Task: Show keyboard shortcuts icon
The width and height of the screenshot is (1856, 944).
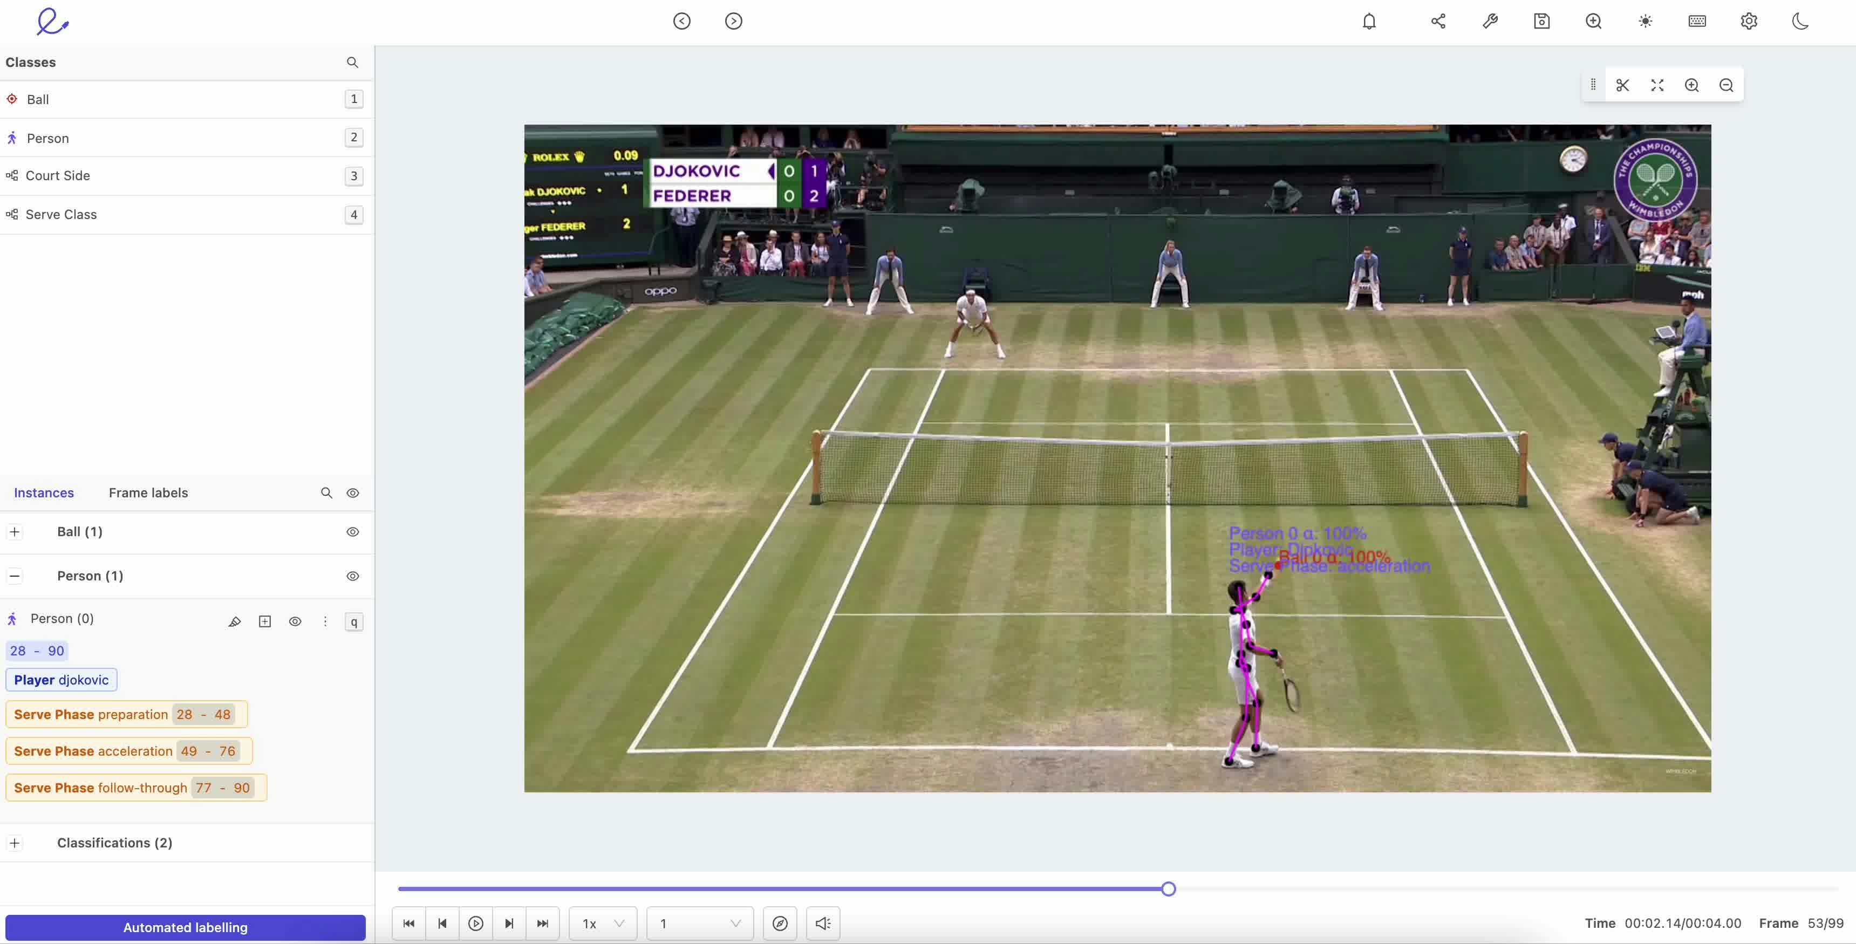Action: (x=1697, y=21)
